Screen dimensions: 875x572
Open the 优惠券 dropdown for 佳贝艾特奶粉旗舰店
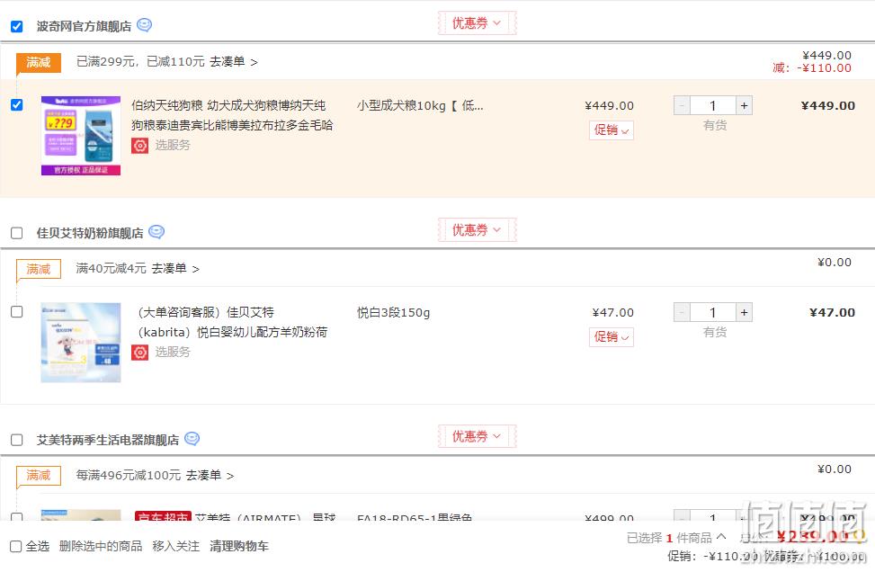[477, 230]
